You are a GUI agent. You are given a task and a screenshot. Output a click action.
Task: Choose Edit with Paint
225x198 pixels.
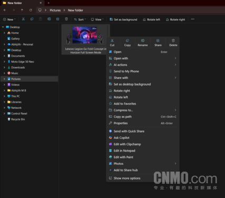pos(143,157)
